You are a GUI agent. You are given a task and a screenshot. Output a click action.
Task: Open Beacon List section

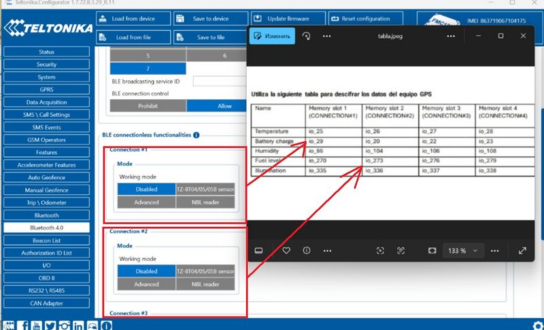point(46,240)
